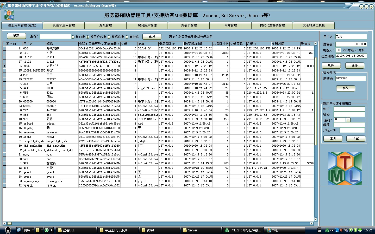The height and width of the screenshot is (234, 375).
Task: Click the 新密码 field showing 8722398
Action: click(351, 78)
